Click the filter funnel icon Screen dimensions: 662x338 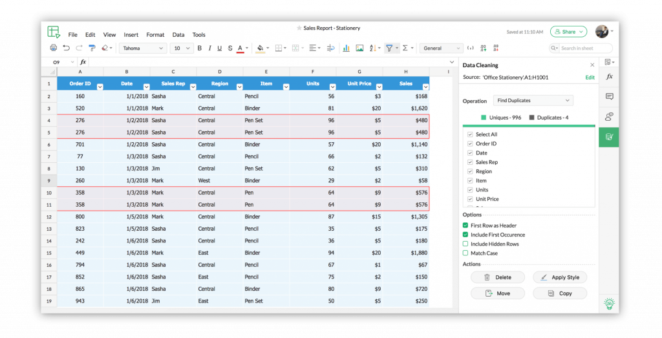click(389, 48)
